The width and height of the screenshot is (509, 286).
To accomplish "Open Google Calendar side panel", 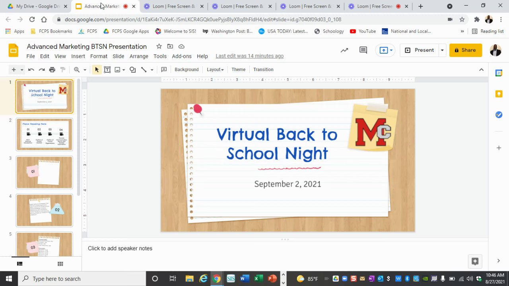I will click(x=499, y=73).
